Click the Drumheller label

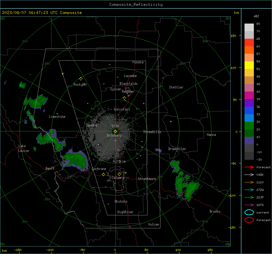(177, 149)
